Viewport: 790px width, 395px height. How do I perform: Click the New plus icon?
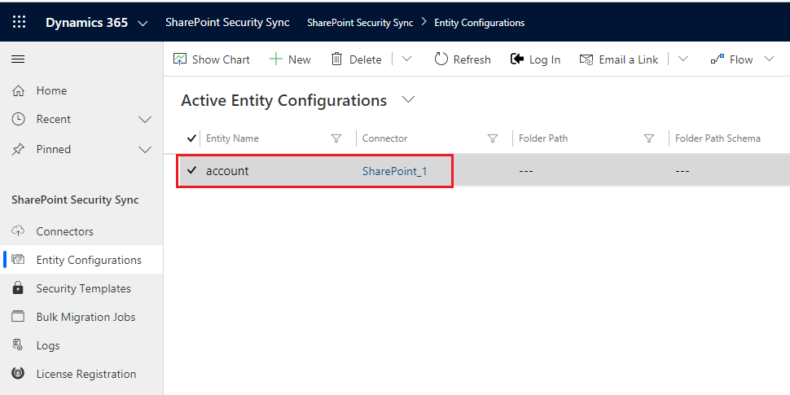275,59
